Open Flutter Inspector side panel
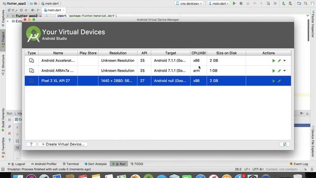This screenshot has height=178, width=316. (x=313, y=24)
